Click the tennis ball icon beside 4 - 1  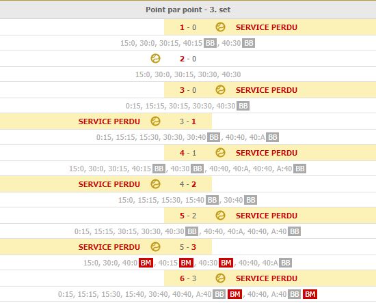pos(220,152)
